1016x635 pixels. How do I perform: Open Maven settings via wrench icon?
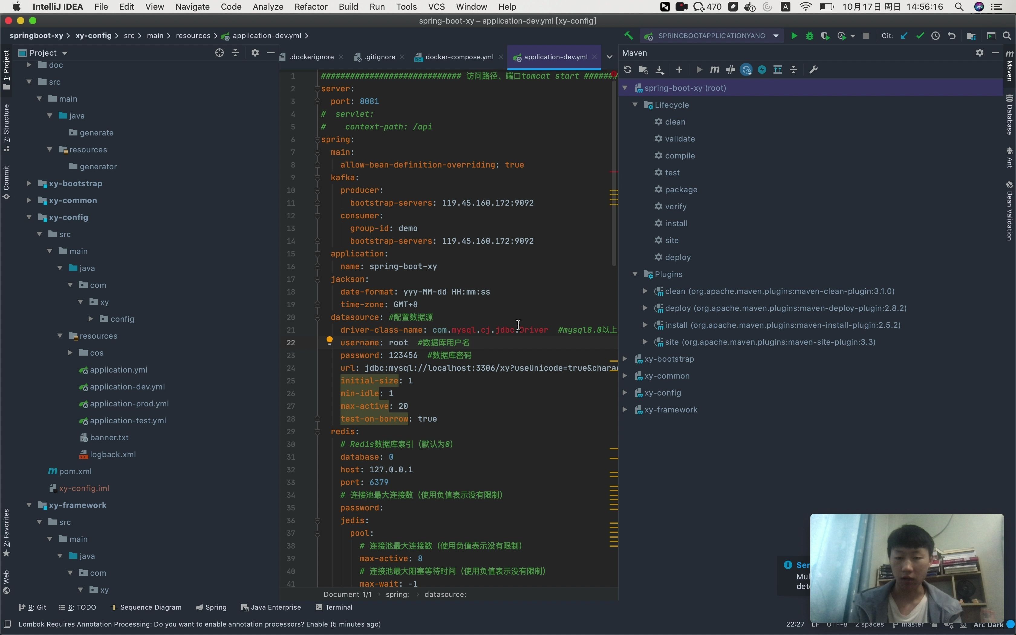(813, 70)
